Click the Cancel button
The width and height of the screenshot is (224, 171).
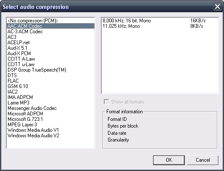pyautogui.click(x=203, y=160)
